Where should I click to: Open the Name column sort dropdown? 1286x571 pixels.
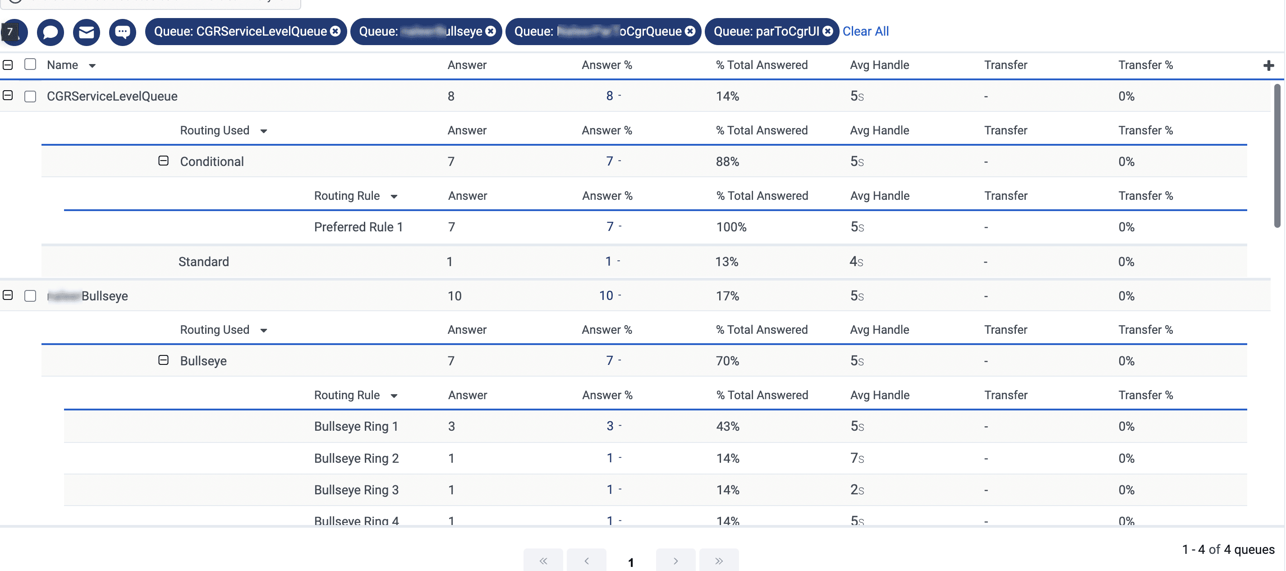tap(92, 65)
